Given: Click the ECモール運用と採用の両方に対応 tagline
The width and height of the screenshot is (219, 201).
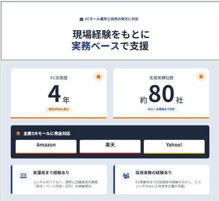Looking at the screenshot, I should click(x=112, y=19).
